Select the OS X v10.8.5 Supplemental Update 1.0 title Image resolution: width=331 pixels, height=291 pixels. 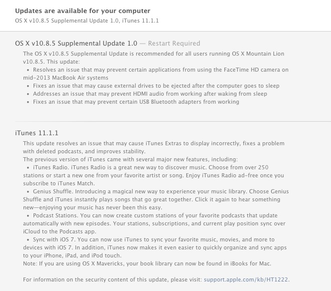[76, 43]
